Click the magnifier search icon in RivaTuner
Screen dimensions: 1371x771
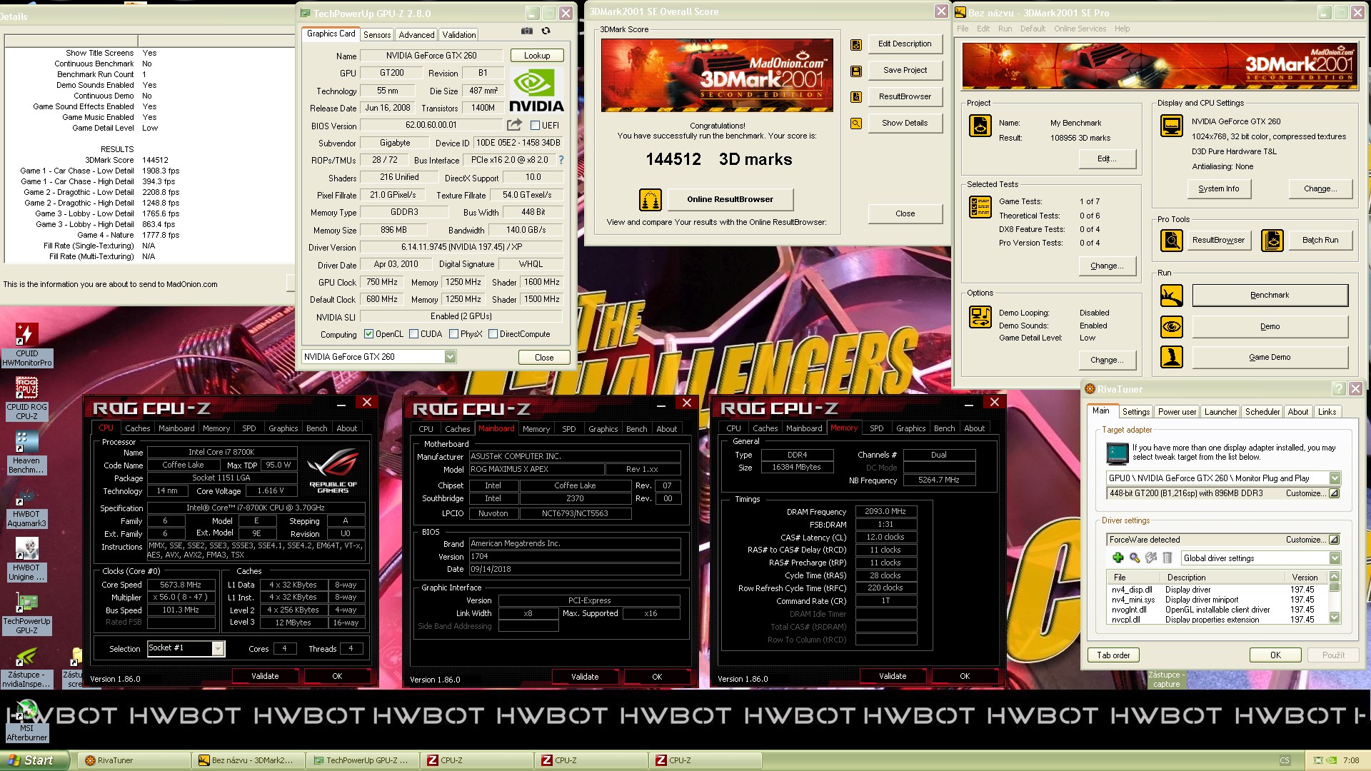1135,558
